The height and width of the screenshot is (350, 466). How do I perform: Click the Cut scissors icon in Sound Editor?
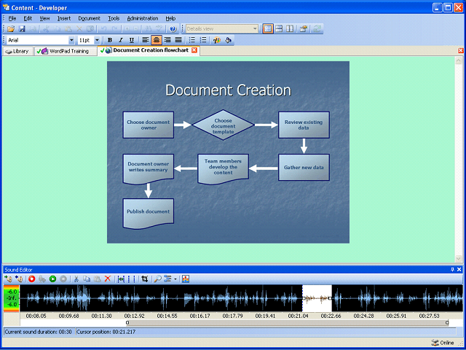pyautogui.click(x=76, y=279)
